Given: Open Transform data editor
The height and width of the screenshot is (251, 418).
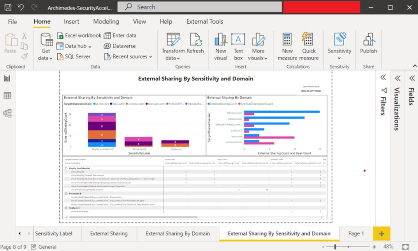Looking at the screenshot, I should [173, 47].
